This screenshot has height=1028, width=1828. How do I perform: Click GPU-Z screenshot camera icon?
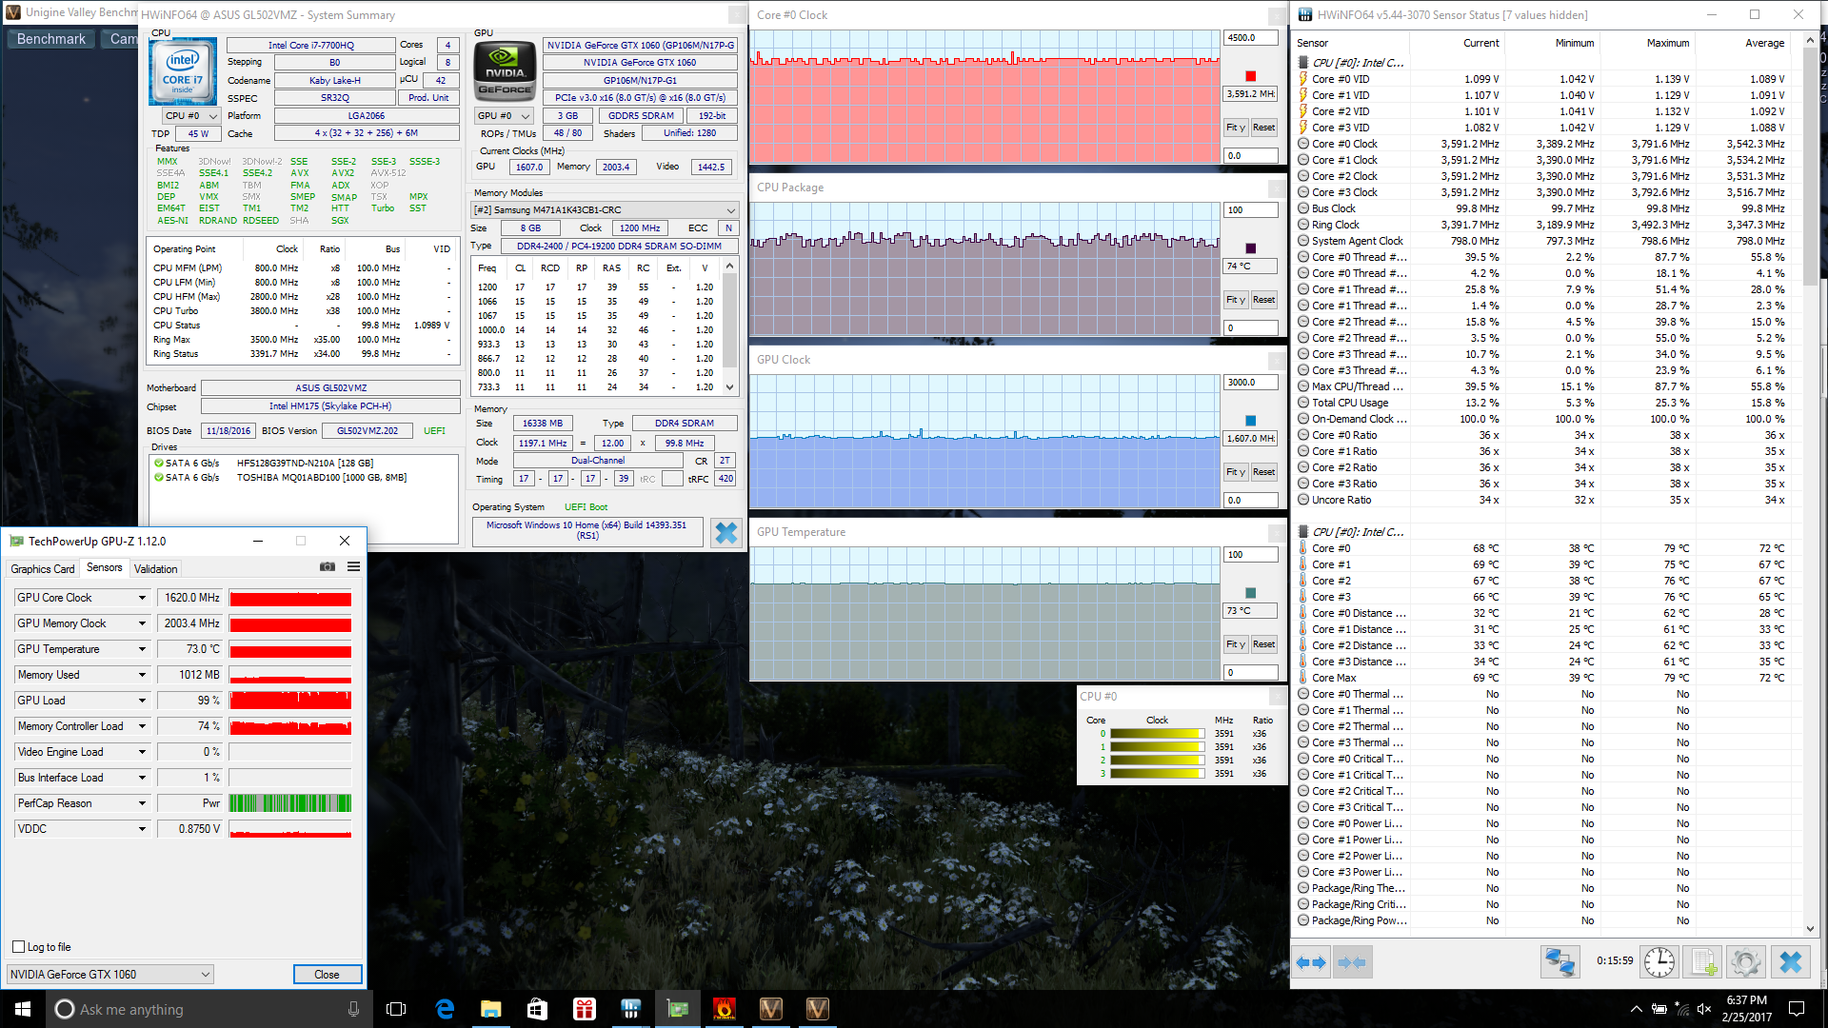328,566
